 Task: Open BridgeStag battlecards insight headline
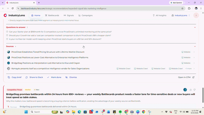(100, 96)
